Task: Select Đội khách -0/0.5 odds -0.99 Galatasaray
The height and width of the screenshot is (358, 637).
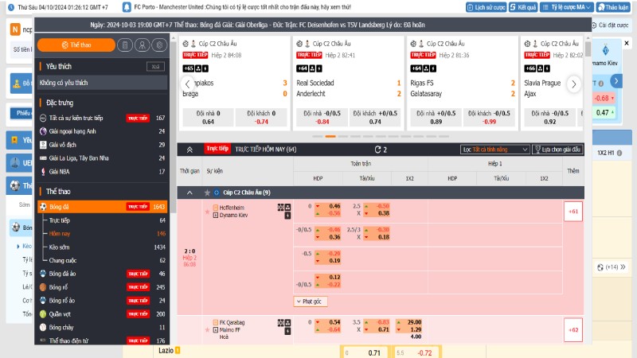Action: pyautogui.click(x=489, y=117)
